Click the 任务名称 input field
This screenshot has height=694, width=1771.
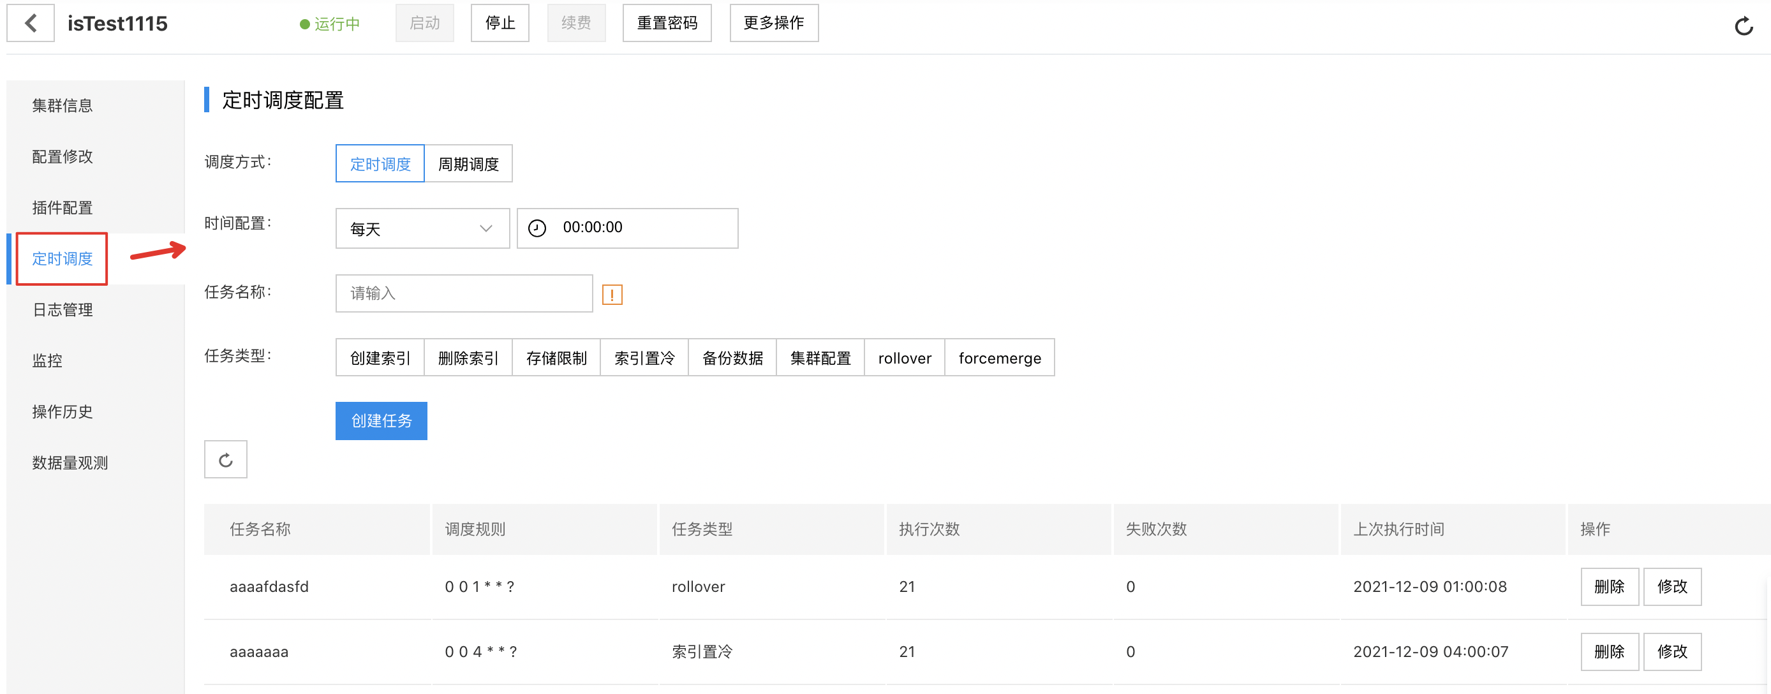pos(464,293)
